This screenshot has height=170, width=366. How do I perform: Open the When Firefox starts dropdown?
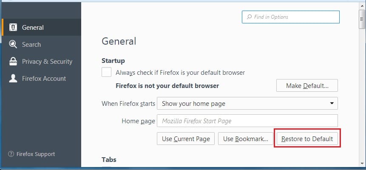tap(247, 103)
